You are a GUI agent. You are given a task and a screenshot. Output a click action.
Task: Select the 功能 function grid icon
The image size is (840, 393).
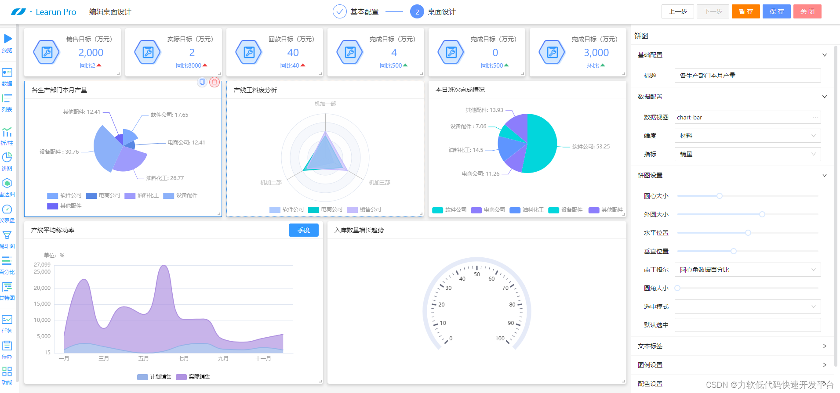click(7, 371)
